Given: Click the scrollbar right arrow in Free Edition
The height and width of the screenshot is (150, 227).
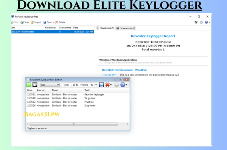Looking at the screenshot, I should (127, 124).
